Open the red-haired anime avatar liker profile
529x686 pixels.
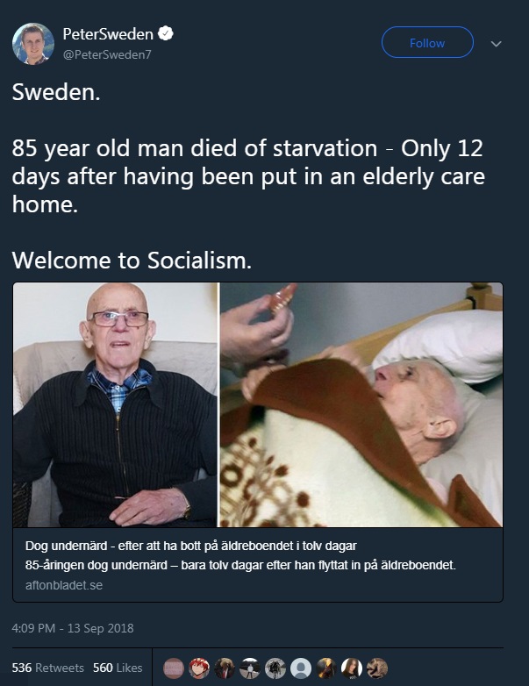point(199,668)
